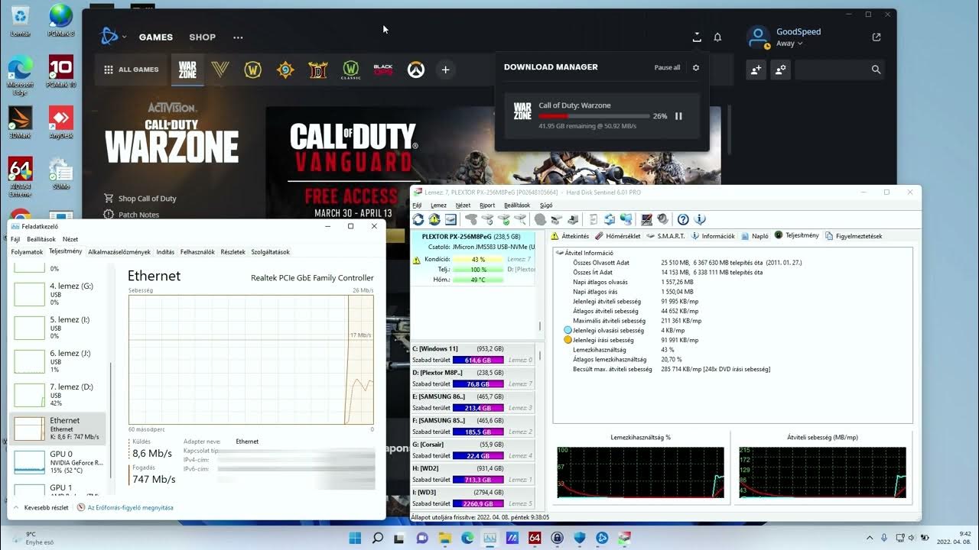Click the help question mark toolbar icon

pyautogui.click(x=683, y=220)
